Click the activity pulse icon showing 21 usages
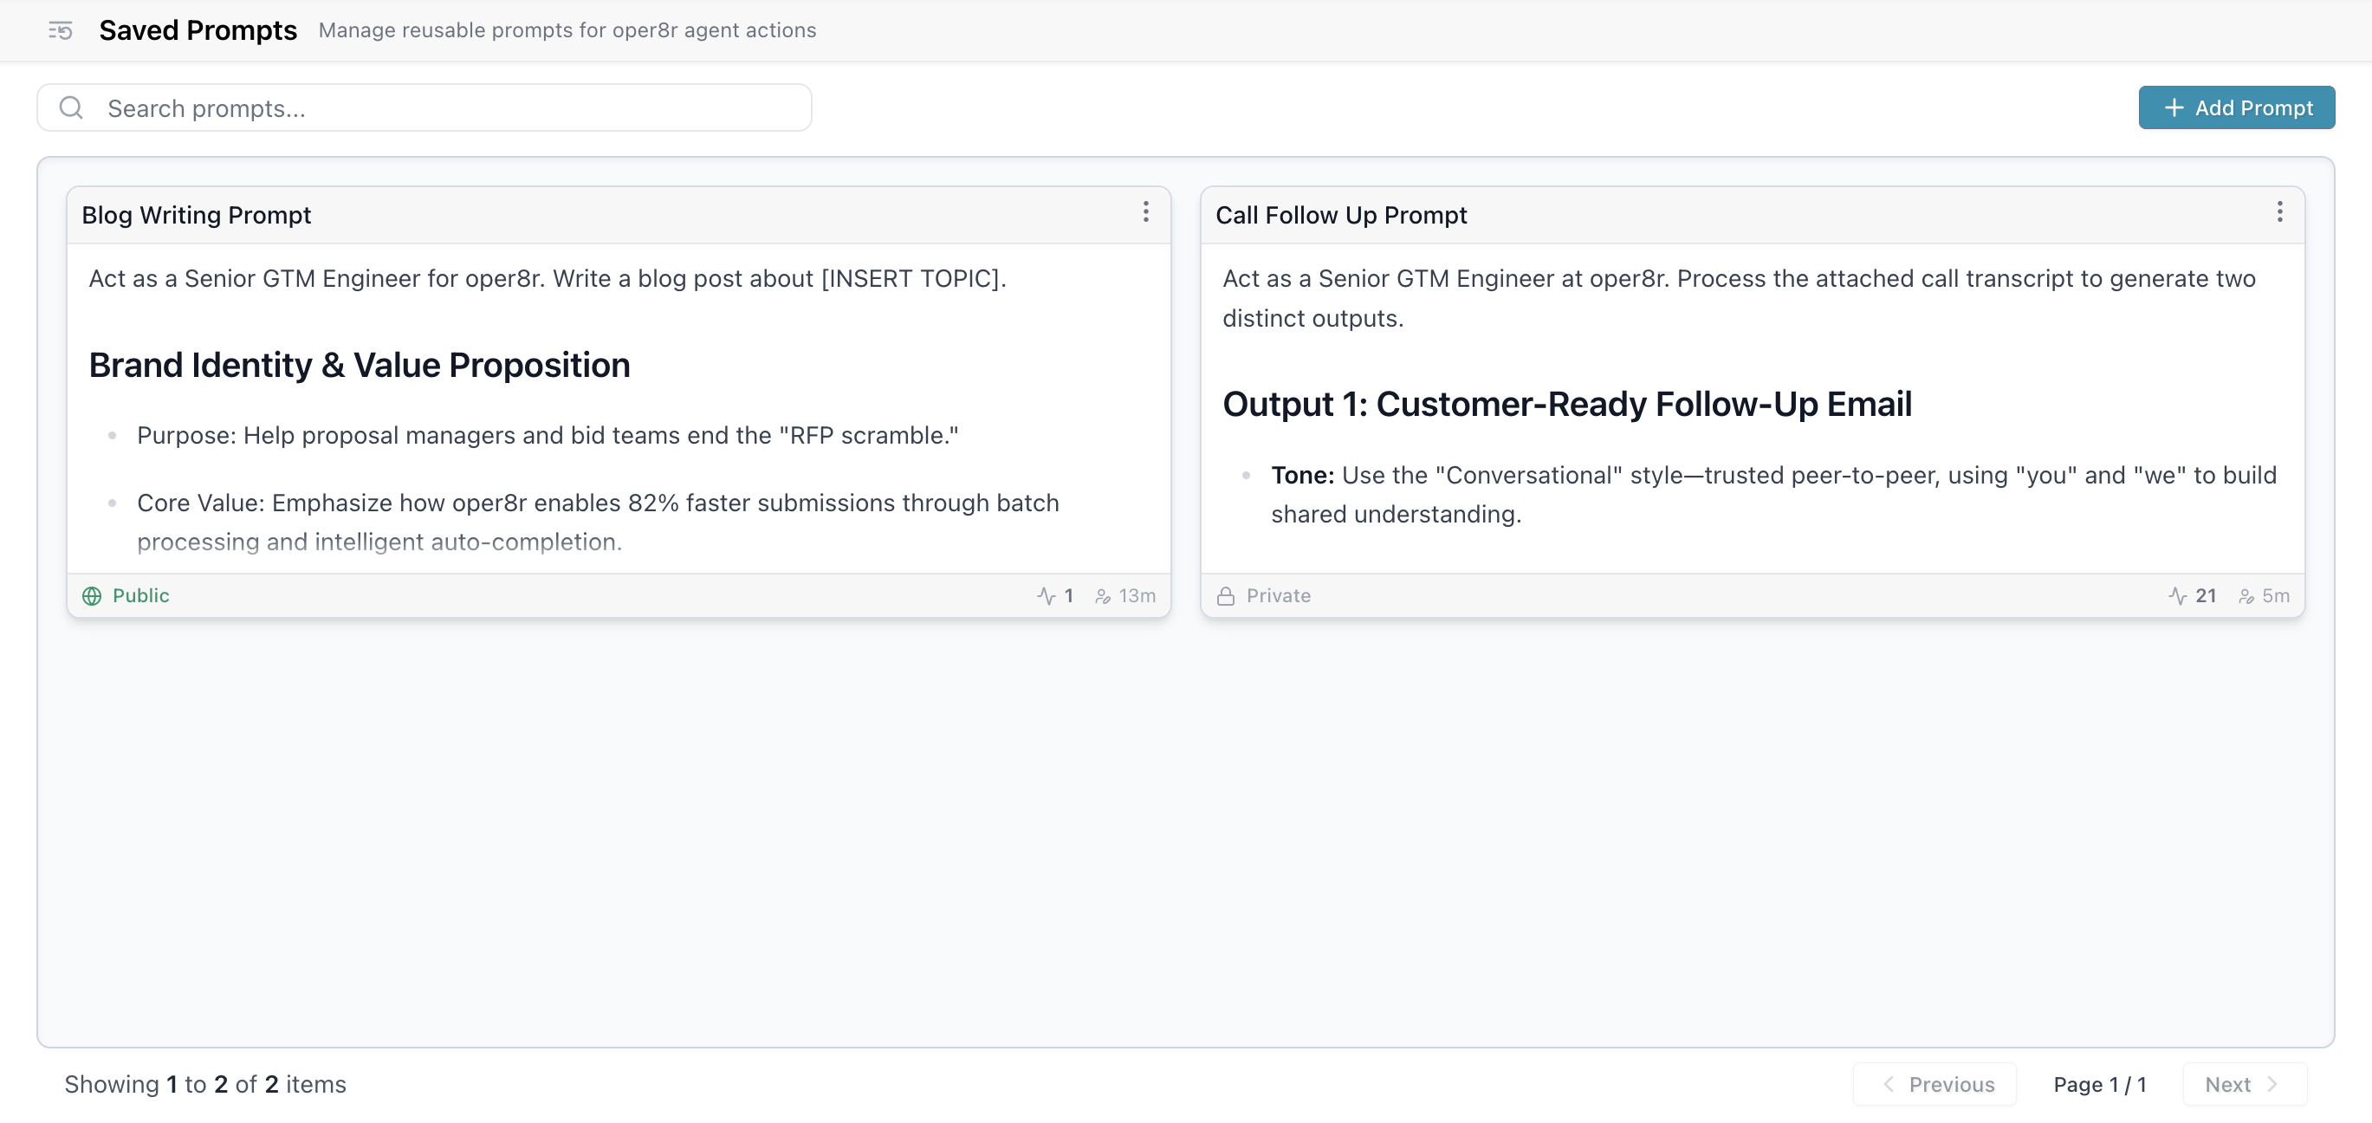 (x=2180, y=595)
